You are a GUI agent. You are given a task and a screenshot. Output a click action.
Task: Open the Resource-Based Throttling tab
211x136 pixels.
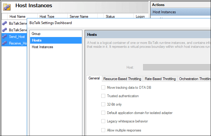(x=122, y=79)
